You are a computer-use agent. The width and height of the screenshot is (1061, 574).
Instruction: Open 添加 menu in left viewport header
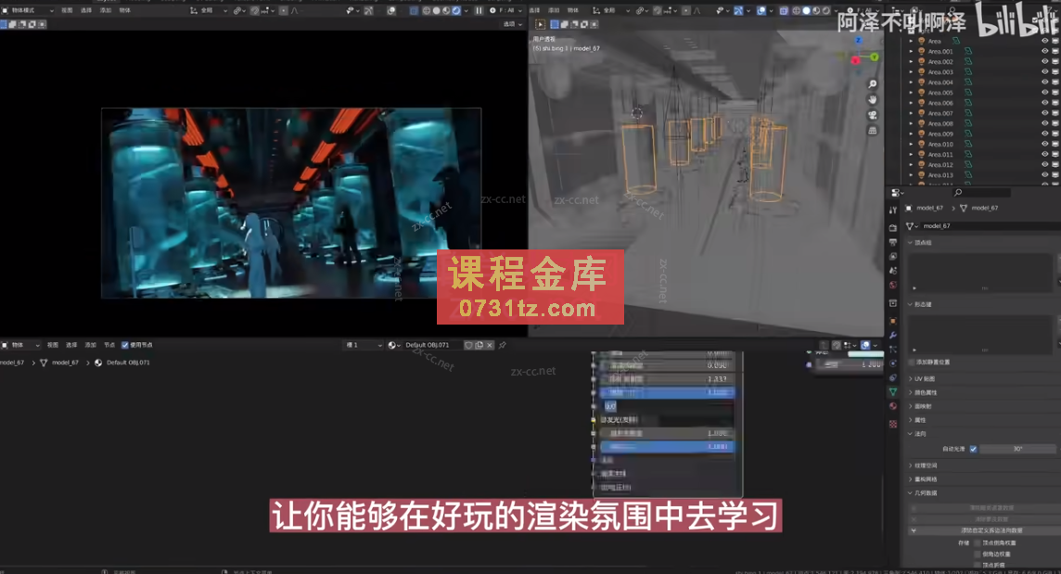pyautogui.click(x=106, y=11)
